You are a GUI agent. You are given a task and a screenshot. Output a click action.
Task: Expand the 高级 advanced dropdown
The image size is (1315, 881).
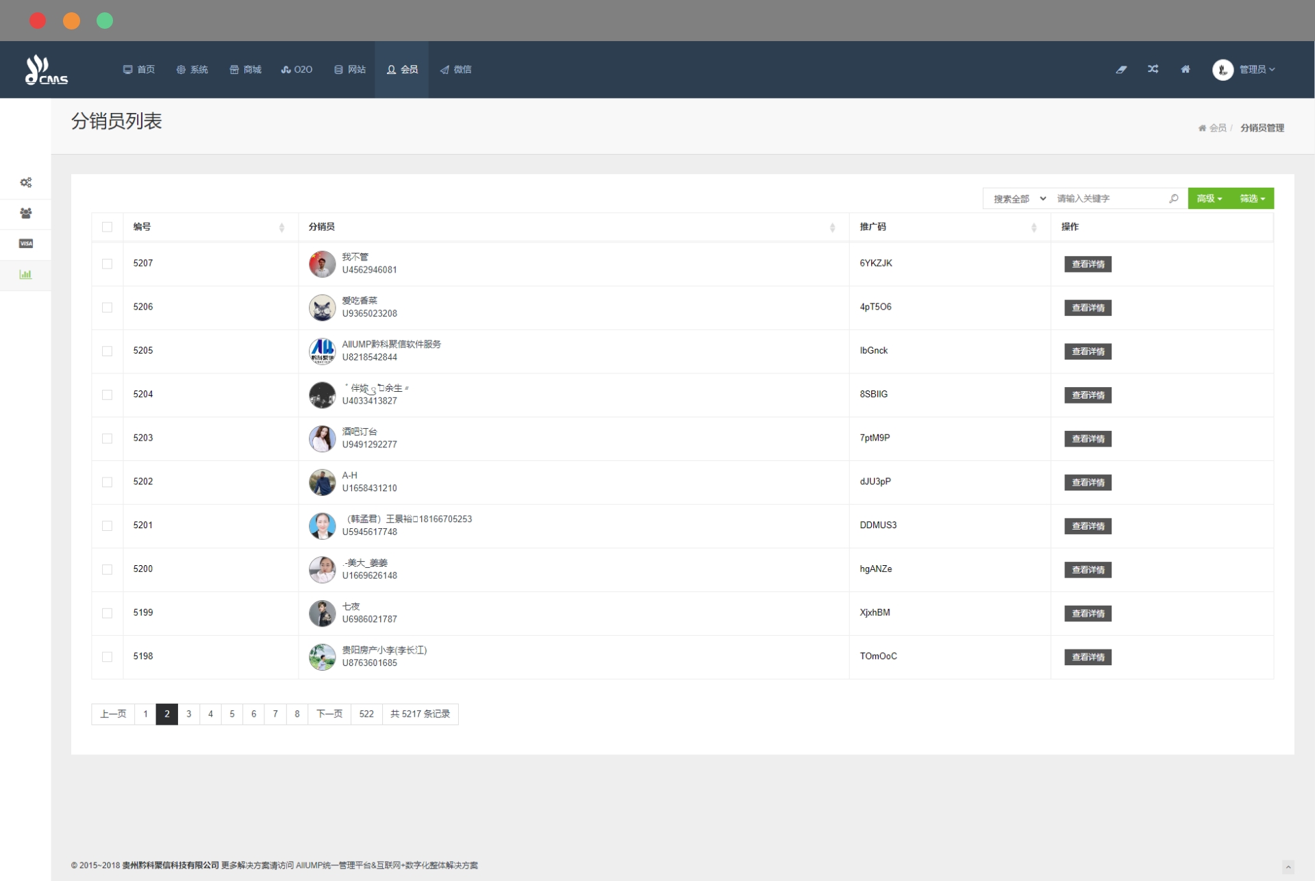(x=1209, y=199)
